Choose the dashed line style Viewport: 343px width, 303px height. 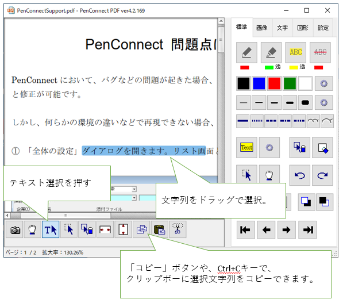click(x=271, y=121)
